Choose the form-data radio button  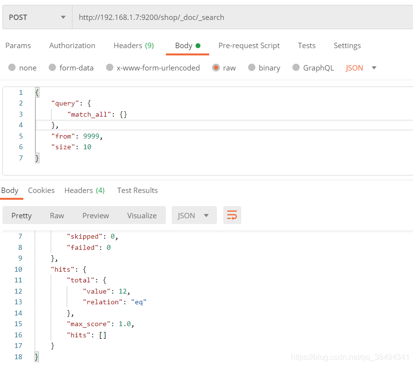pyautogui.click(x=53, y=68)
